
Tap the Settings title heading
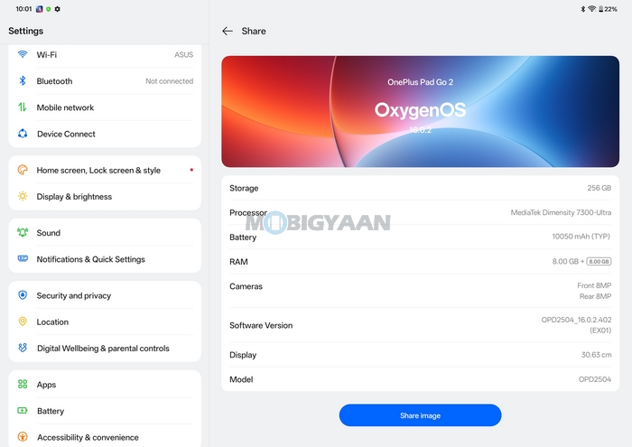coord(26,31)
